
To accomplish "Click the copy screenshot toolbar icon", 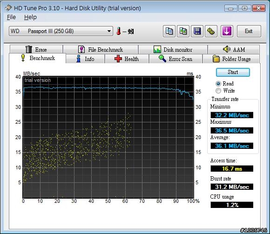I will (x=183, y=31).
